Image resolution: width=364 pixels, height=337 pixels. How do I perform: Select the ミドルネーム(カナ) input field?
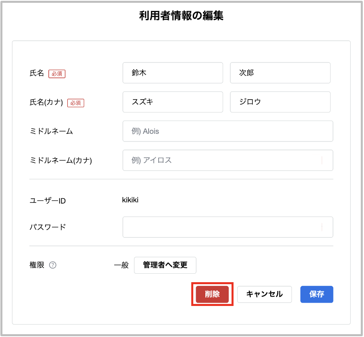coord(227,160)
